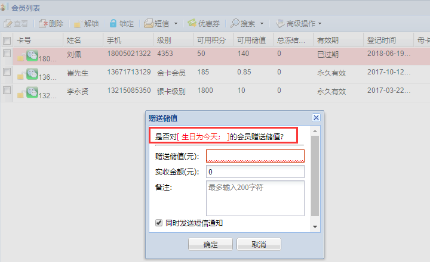Uncheck 同时发送短信通知 checkbox
Viewport: 430px width, 262px height.
[x=159, y=223]
